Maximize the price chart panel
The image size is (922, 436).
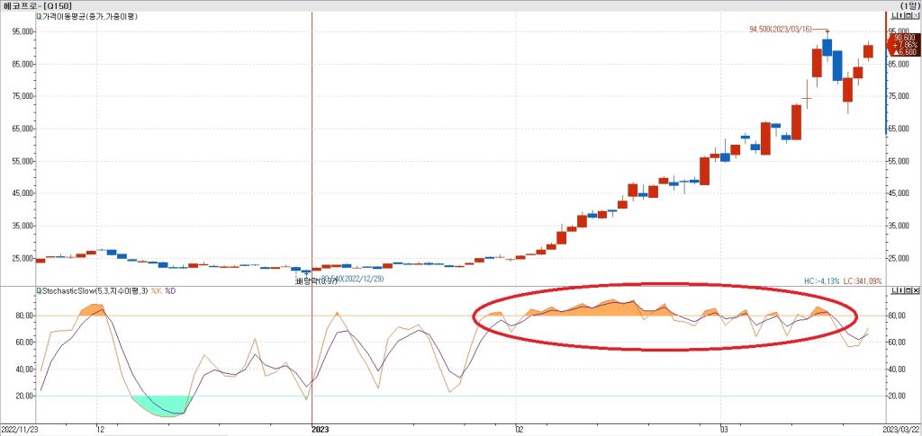tap(907, 16)
